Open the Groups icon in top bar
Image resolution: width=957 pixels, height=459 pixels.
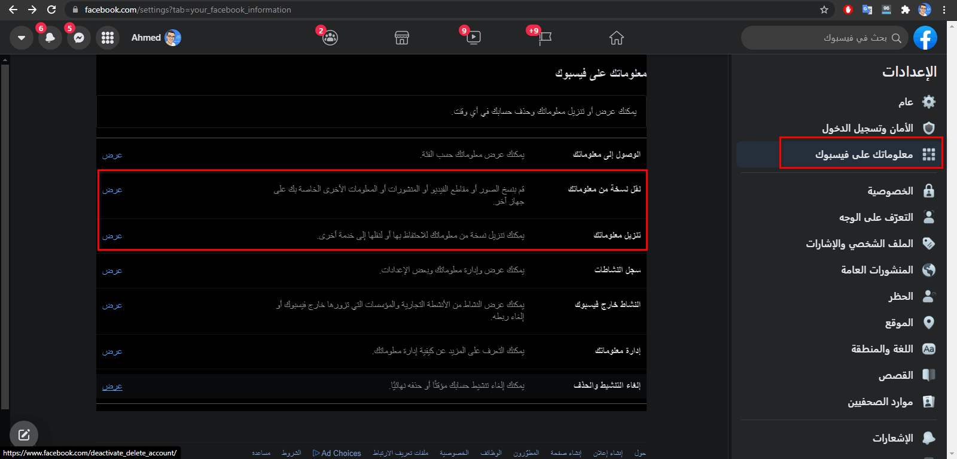coord(330,38)
